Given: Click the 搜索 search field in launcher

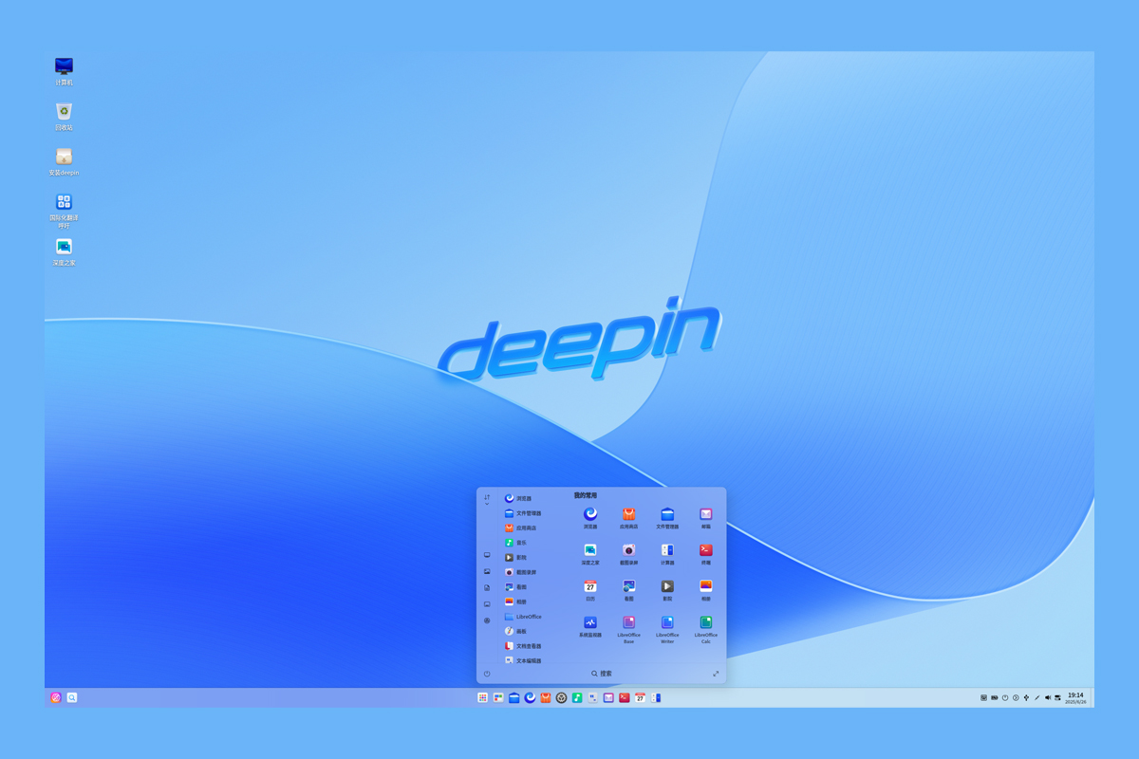Looking at the screenshot, I should point(602,674).
